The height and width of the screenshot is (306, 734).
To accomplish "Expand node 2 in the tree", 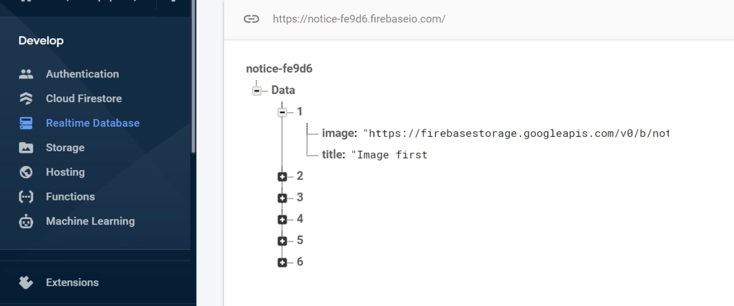I will pos(282,176).
